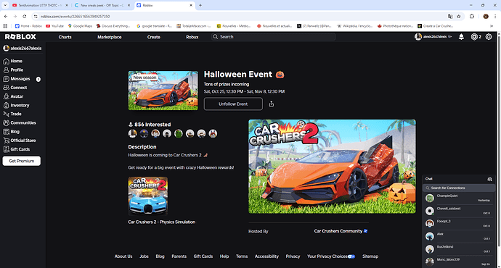Share the Halloween Event via share icon
Screen dimensions: 501x268
(x=272, y=104)
